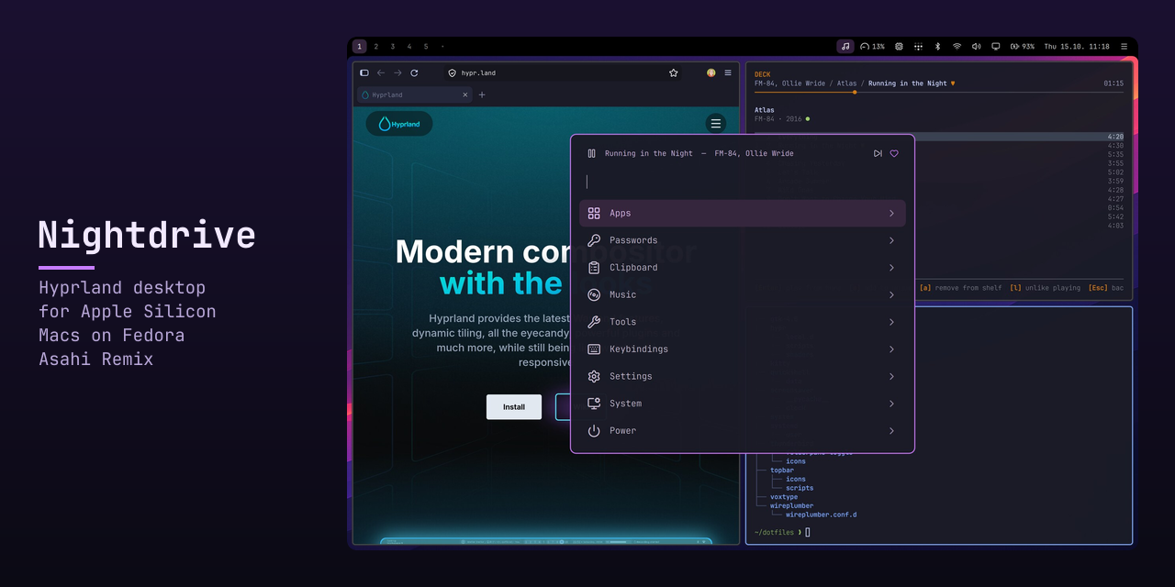Focus the launcher search input field
The image size is (1175, 587).
coord(743,182)
